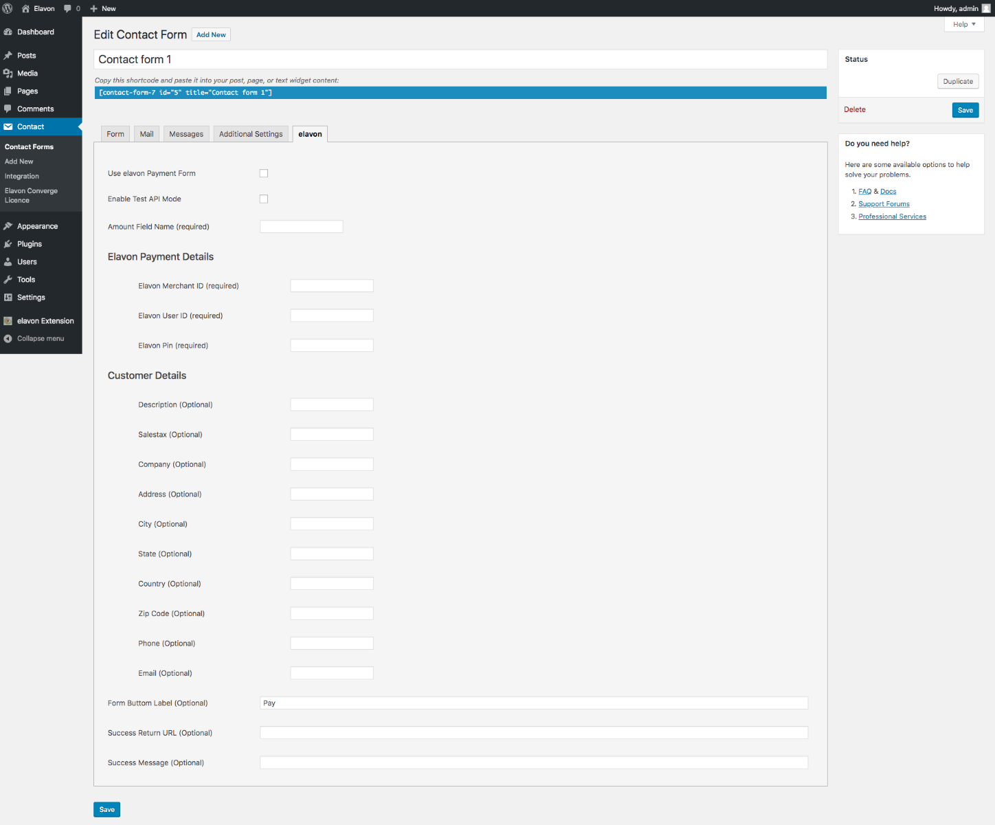Click the Comments bubble icon in sidebar

[x=8, y=109]
